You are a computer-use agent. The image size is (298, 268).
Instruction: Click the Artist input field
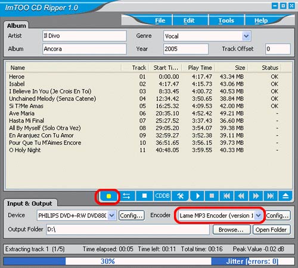coord(85,36)
